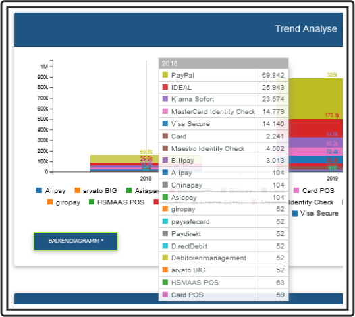The image size is (355, 317).
Task: Toggle the Visa Secure legend entry
Action: [315, 213]
